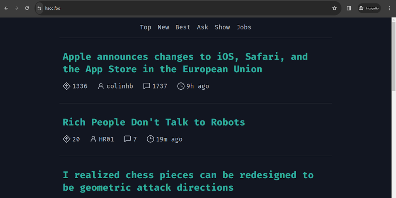Click comment icon beside 7
Viewport: 396px width, 198px height.
[128, 139]
